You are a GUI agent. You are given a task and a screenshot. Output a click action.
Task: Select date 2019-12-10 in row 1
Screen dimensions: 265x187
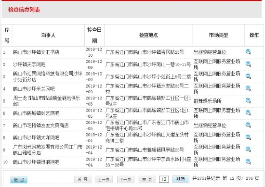pyautogui.click(x=94, y=52)
